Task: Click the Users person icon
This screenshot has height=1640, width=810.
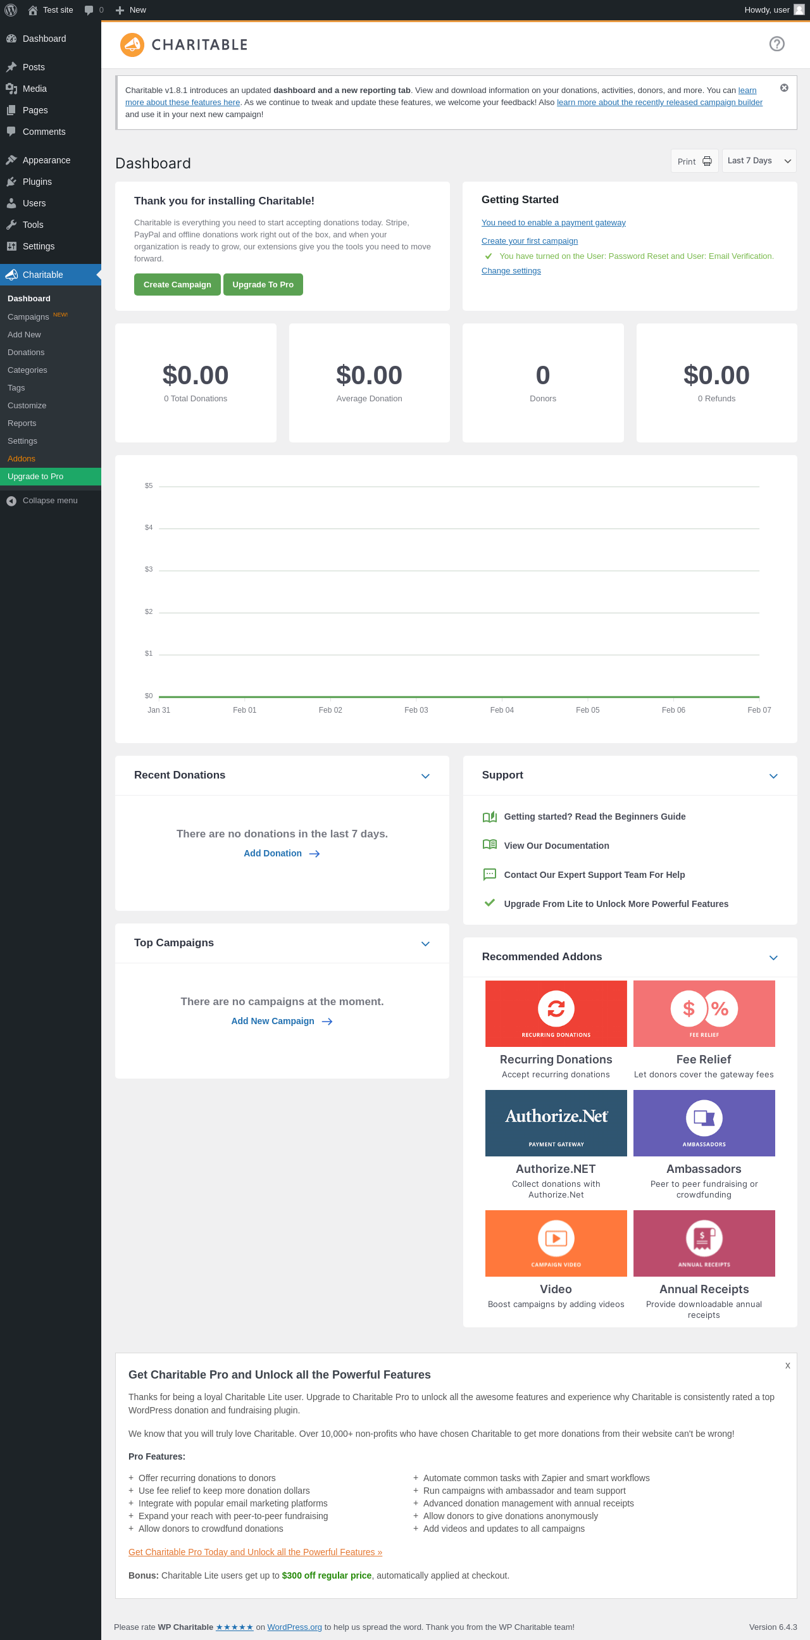Action: [11, 203]
